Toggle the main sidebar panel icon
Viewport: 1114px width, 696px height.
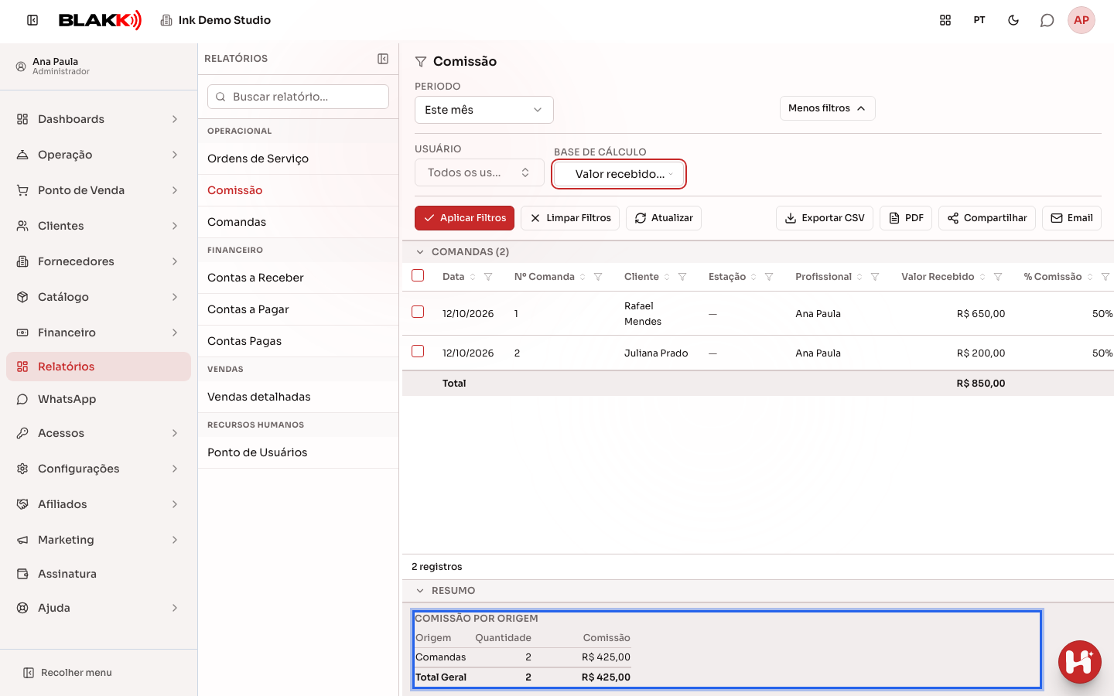pyautogui.click(x=32, y=20)
